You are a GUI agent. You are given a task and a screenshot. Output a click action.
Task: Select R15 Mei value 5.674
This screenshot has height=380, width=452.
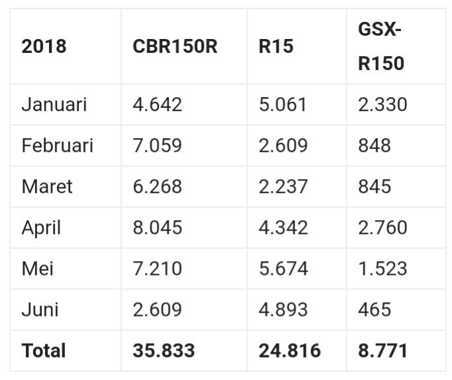tap(283, 268)
